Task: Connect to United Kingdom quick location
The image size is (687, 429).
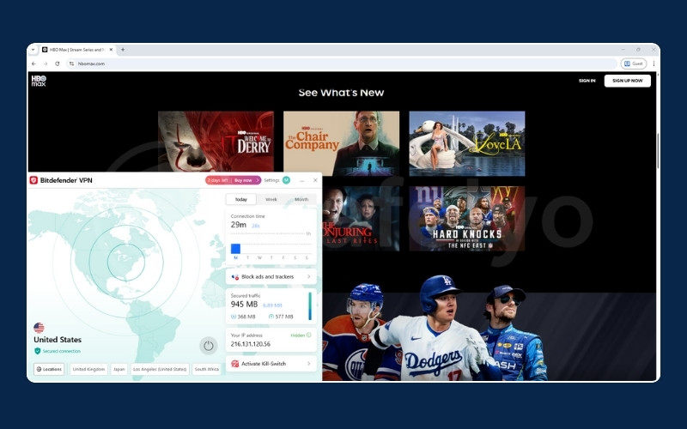Action: (89, 369)
